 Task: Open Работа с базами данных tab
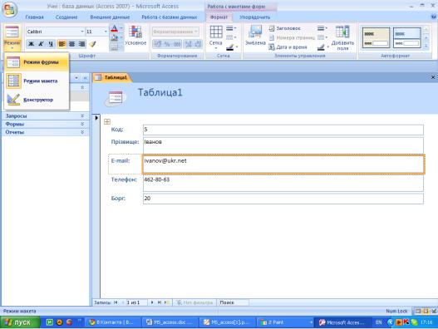(x=170, y=17)
